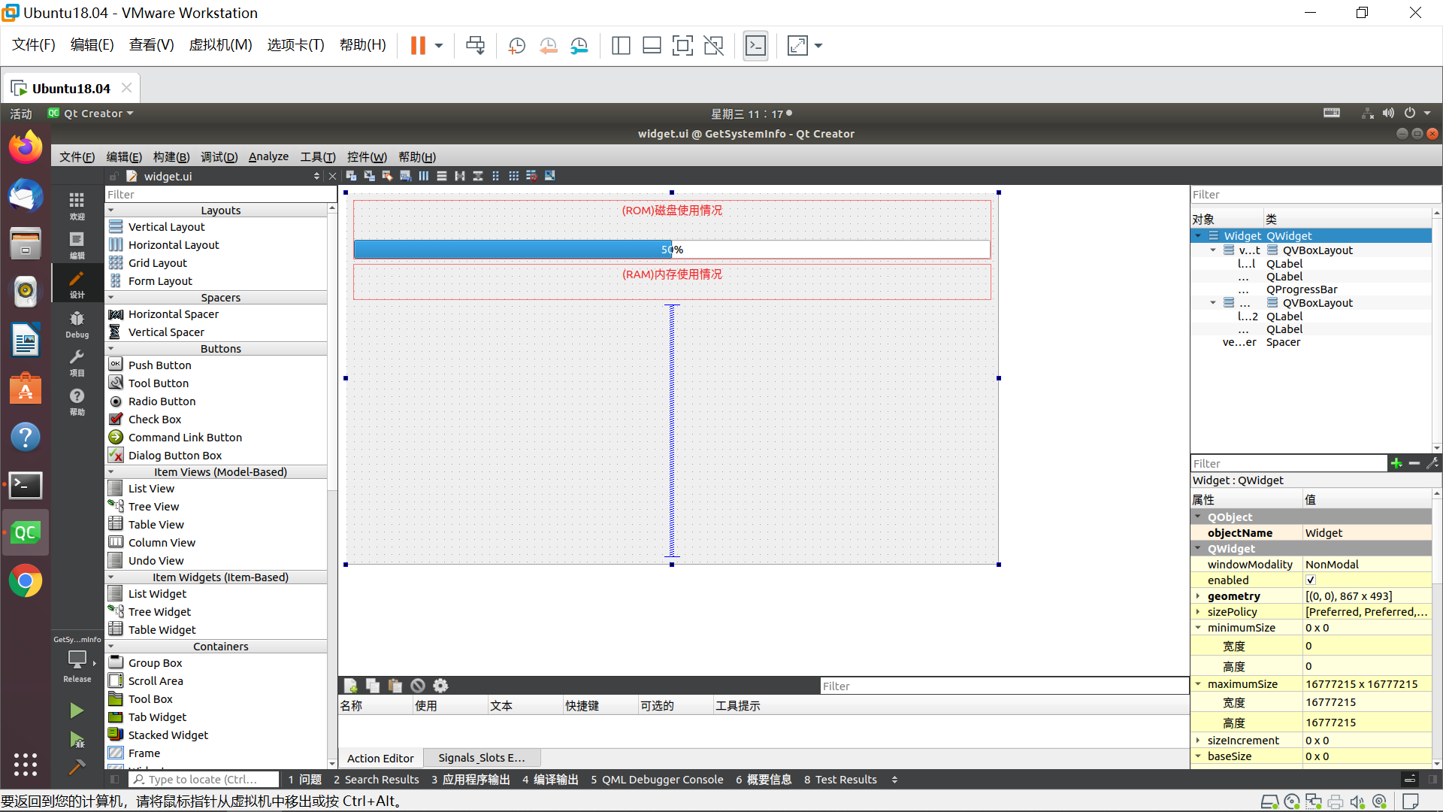The image size is (1443, 812).
Task: Click the objectName input field value Widget
Action: (x=1364, y=532)
